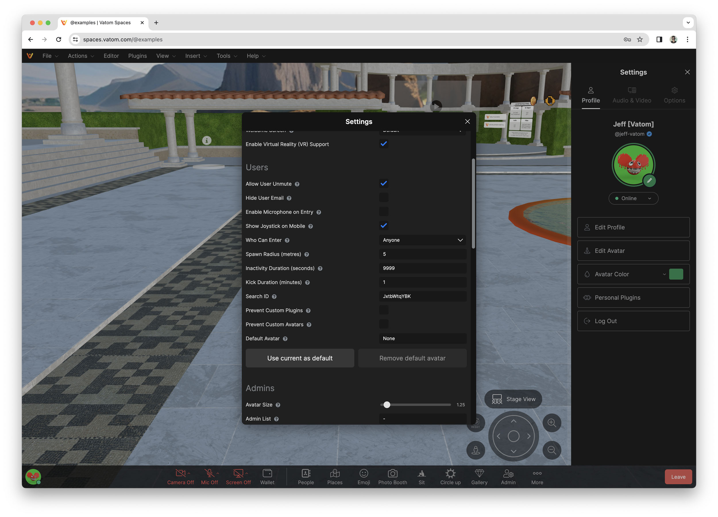
Task: Zoom in with the magnifier plus icon
Action: pyautogui.click(x=552, y=423)
